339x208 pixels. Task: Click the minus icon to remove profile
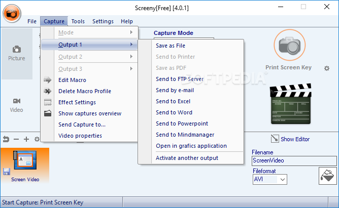click(16, 139)
